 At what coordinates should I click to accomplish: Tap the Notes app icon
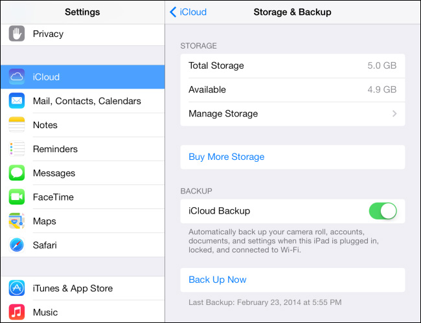coord(17,125)
